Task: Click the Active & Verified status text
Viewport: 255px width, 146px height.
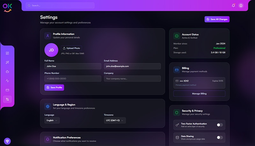Action: (x=189, y=38)
